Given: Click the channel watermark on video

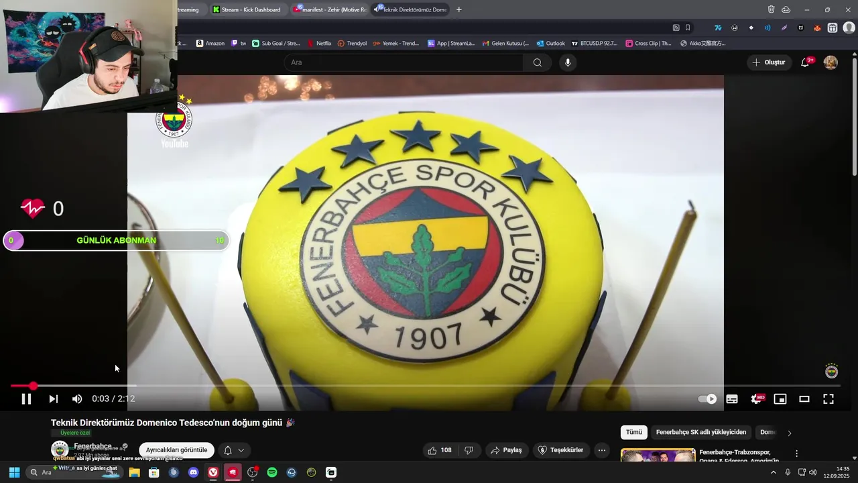Looking at the screenshot, I should click(831, 371).
